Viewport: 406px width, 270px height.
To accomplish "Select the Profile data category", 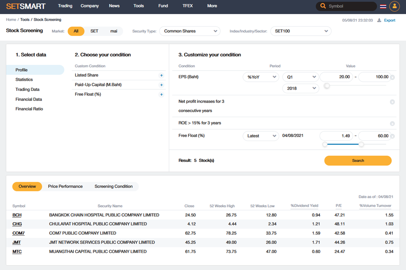I will 35,70.
